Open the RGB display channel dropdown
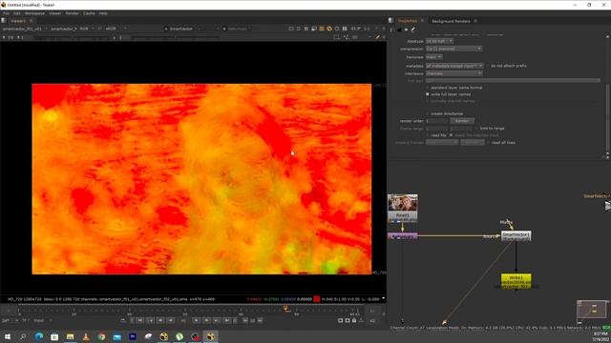This screenshot has width=611, height=343. tap(87, 29)
